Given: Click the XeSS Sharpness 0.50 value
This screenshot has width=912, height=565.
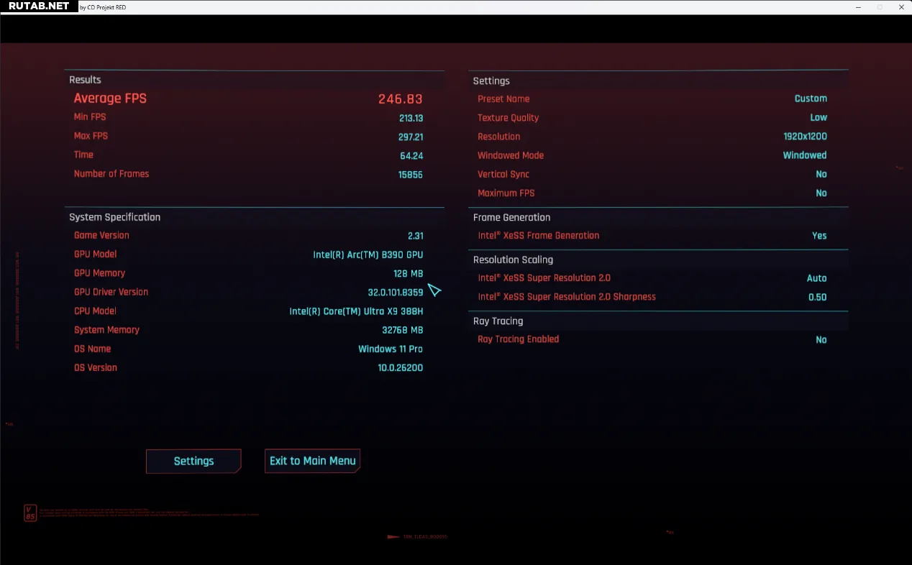Looking at the screenshot, I should coord(817,298).
